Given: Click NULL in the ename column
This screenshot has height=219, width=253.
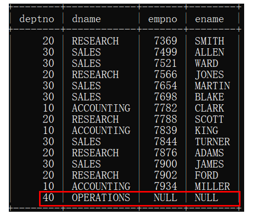Looking at the screenshot, I should [207, 198].
